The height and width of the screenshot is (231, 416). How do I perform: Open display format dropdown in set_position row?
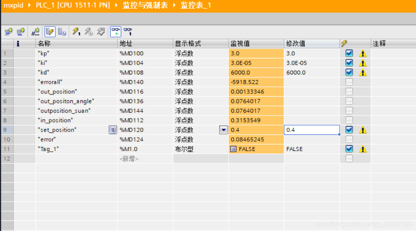click(224, 130)
